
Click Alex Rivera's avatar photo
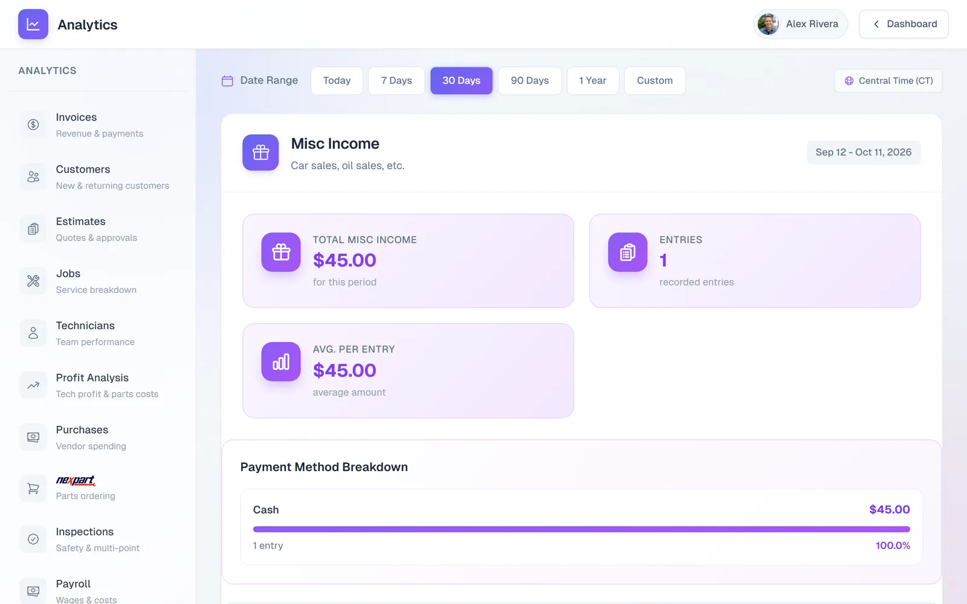click(x=768, y=24)
